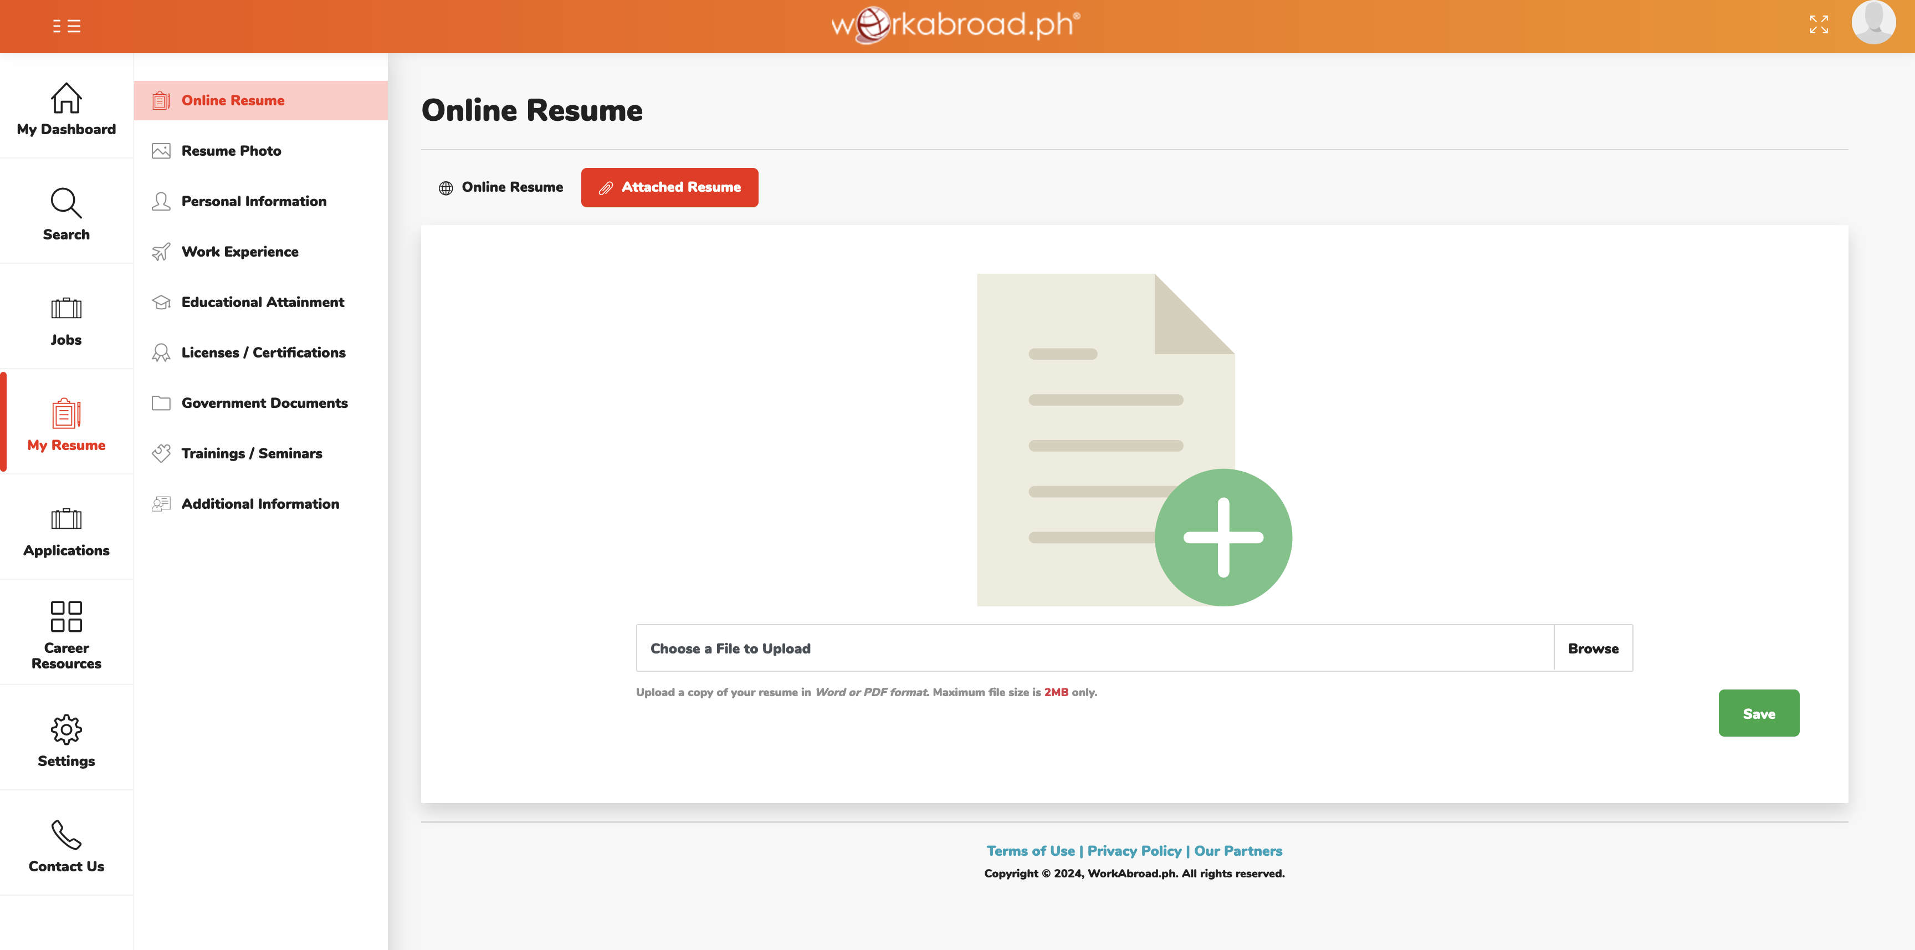Switch to the Online Resume tab
The image size is (1915, 950).
point(501,187)
